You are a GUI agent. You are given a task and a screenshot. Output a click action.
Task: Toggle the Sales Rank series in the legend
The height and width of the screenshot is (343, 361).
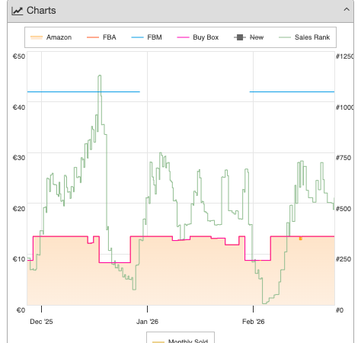(x=304, y=37)
